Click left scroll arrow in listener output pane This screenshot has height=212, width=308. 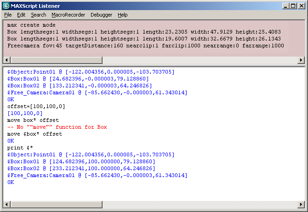click(x=6, y=205)
